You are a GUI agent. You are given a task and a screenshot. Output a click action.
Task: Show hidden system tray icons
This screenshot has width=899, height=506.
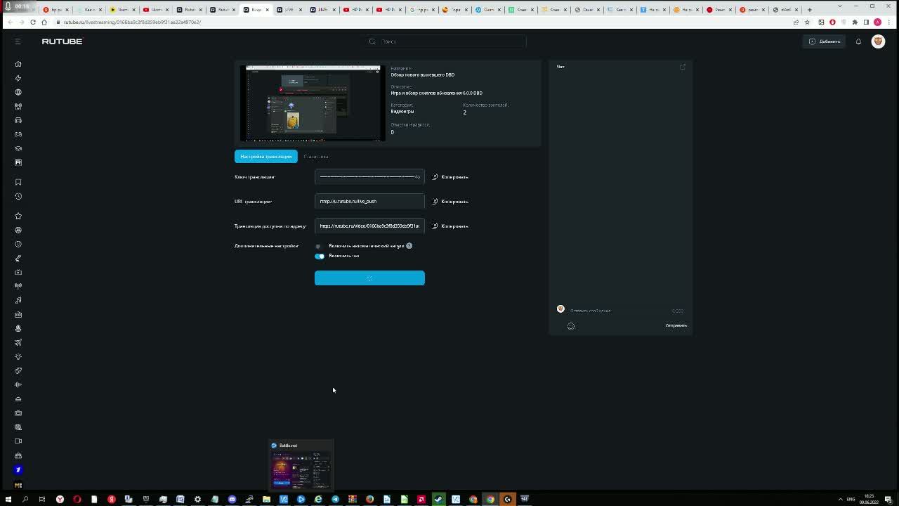point(840,499)
